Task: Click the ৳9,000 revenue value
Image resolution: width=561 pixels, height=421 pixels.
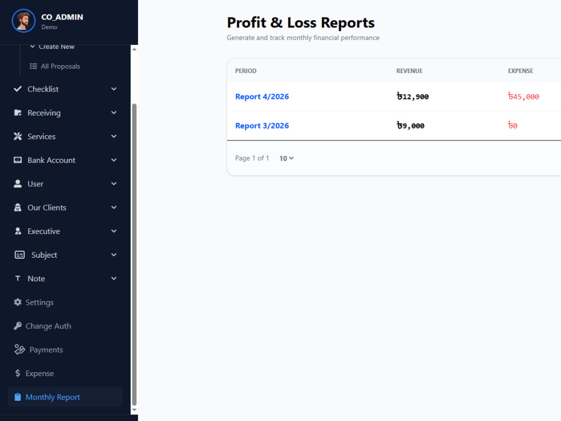Action: click(411, 126)
